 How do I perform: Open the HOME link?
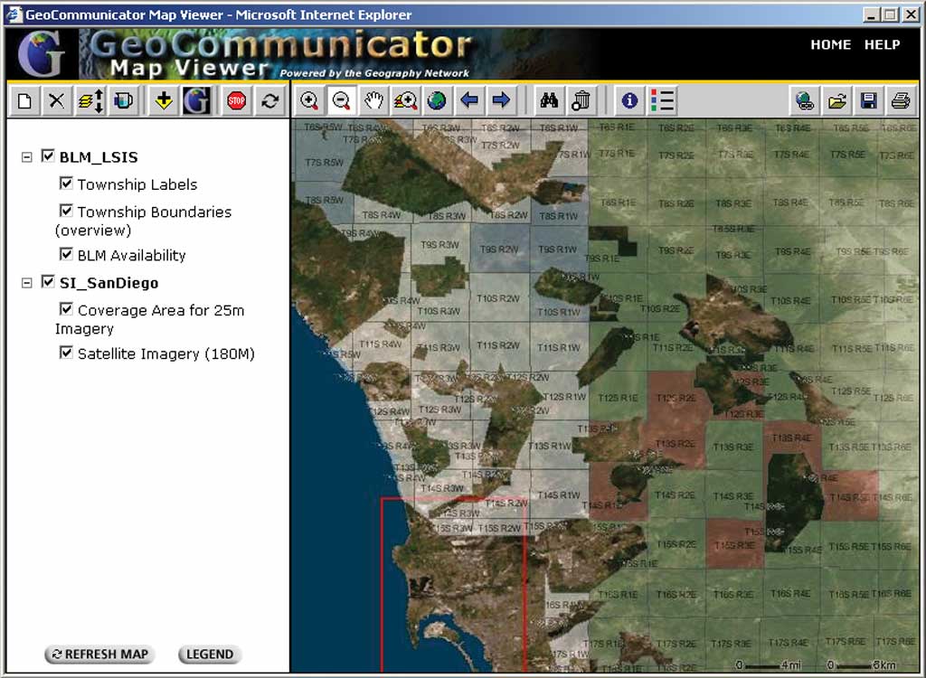(x=830, y=45)
